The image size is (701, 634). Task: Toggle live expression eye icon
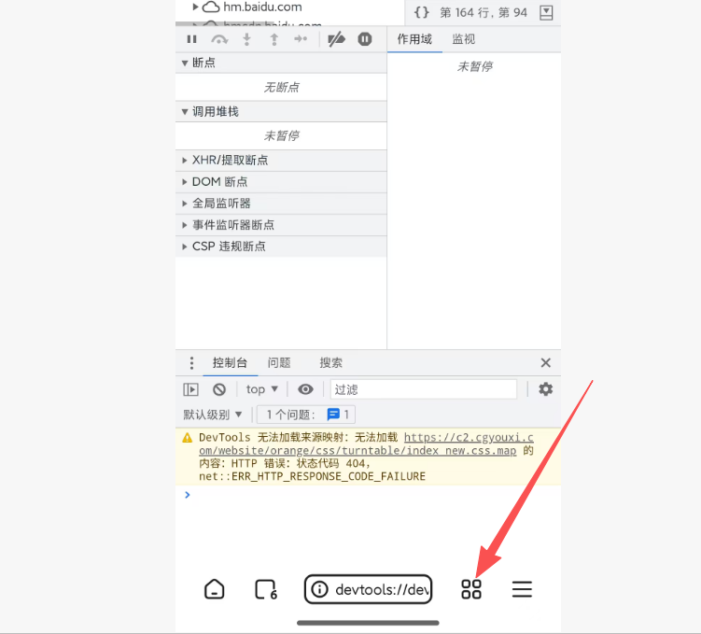[x=305, y=389]
